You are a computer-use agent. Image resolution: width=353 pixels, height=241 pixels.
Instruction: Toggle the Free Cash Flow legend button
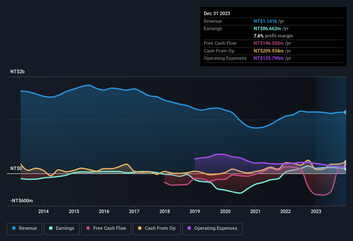106,229
